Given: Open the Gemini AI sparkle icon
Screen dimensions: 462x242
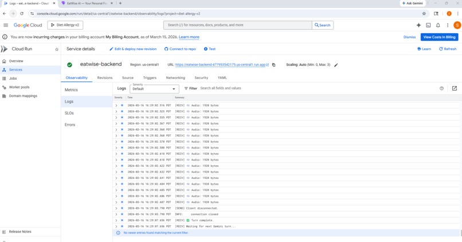Looking at the screenshot, I should tap(418, 25).
